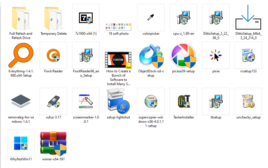Select the TexterInstaller icon

click(x=184, y=101)
